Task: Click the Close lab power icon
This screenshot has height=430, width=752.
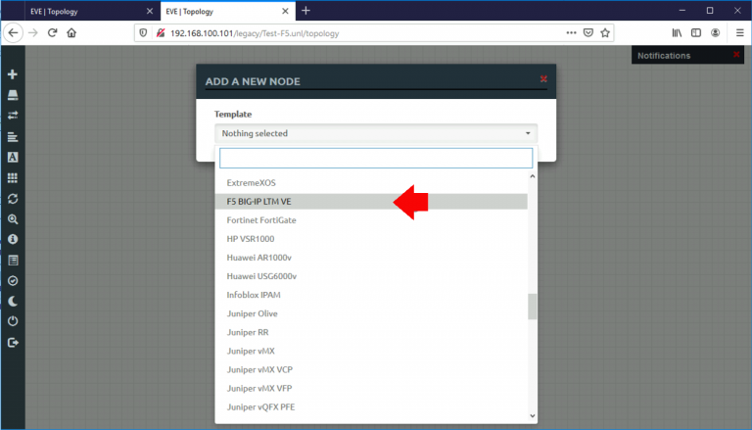Action: [x=13, y=321]
